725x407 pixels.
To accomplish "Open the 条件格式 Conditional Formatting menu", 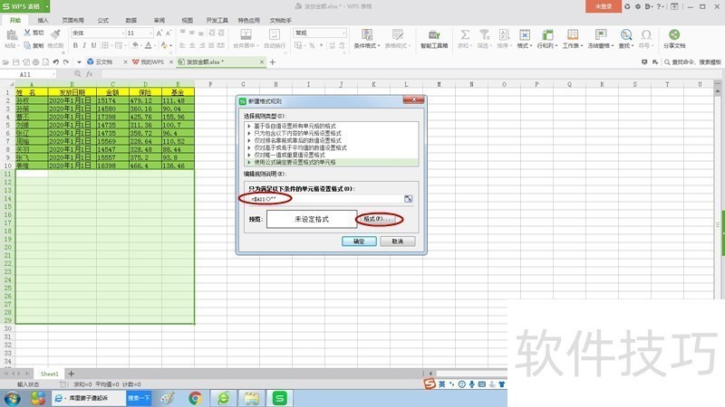I will click(367, 38).
